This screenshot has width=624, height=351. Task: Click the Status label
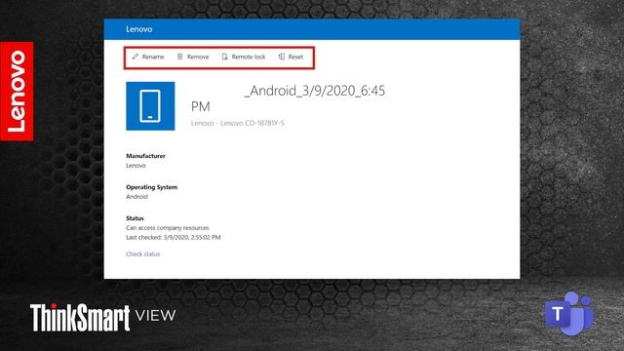(135, 218)
